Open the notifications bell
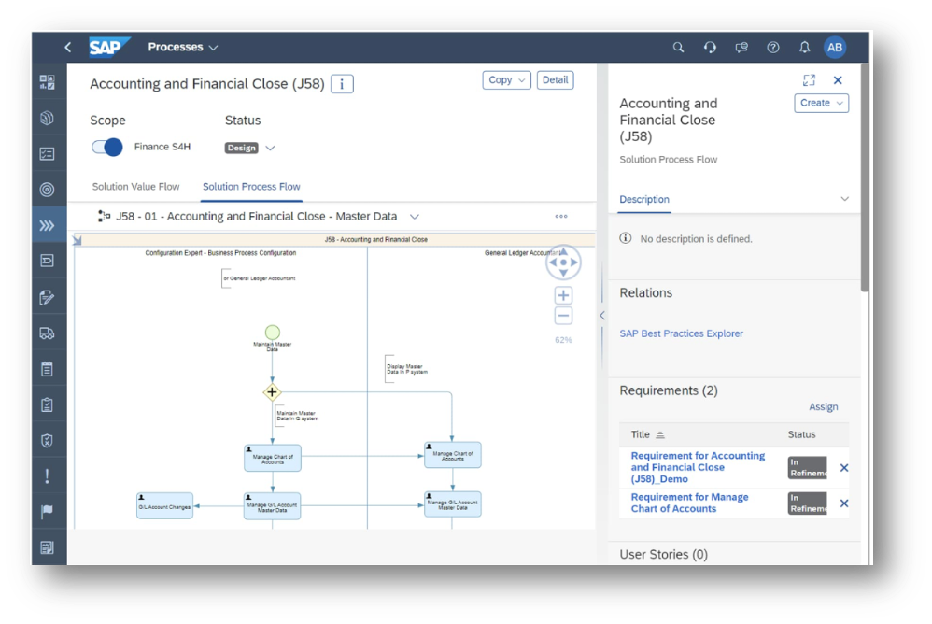 point(804,48)
